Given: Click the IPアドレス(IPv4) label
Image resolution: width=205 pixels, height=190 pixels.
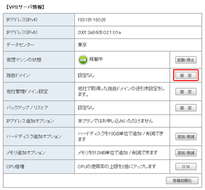Looking at the screenshot, I should tap(22, 20).
